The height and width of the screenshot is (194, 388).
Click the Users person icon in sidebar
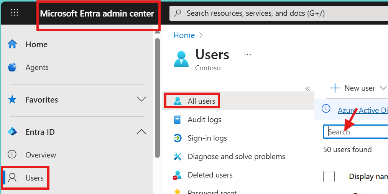point(12,177)
